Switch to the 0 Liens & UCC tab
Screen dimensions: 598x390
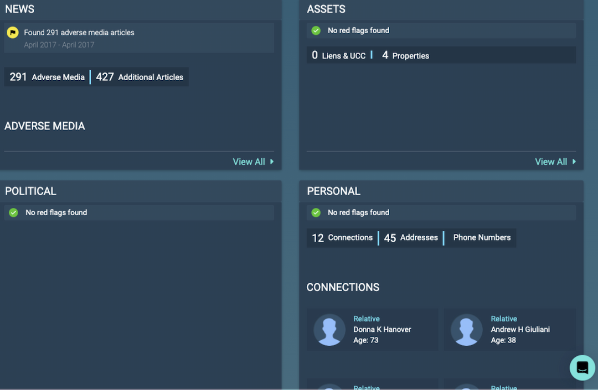click(339, 55)
